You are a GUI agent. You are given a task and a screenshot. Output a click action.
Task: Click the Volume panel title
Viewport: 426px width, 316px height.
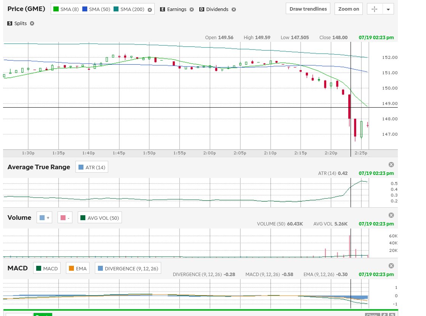coord(19,218)
